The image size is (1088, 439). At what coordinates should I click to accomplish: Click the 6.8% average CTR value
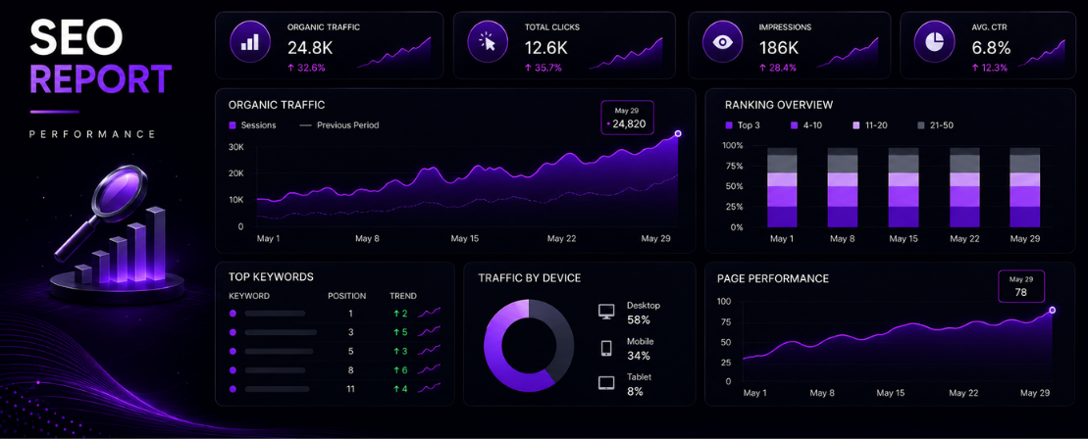(991, 48)
